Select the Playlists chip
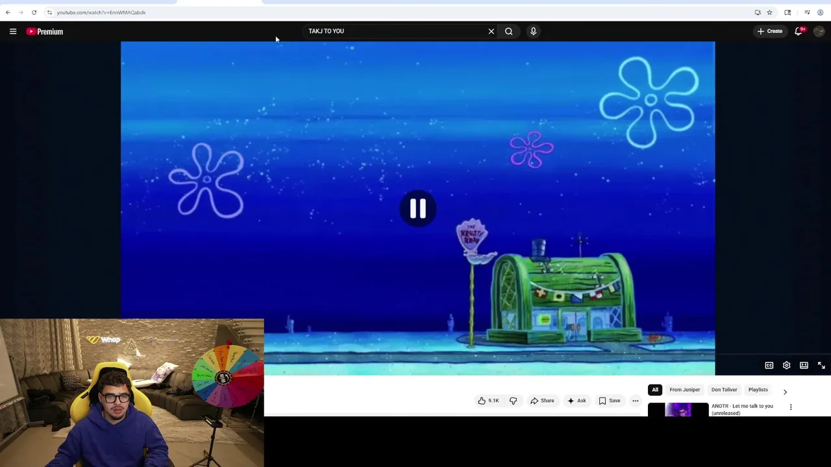831x467 pixels. [758, 390]
